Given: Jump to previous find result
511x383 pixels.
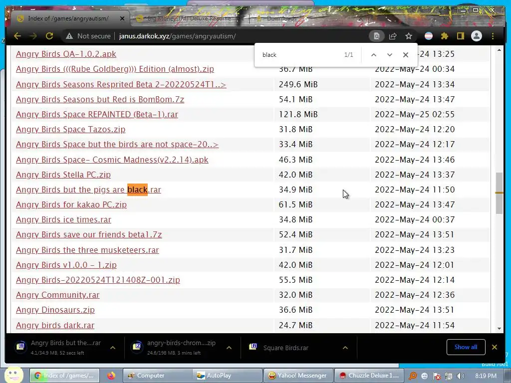Looking at the screenshot, I should (374, 55).
